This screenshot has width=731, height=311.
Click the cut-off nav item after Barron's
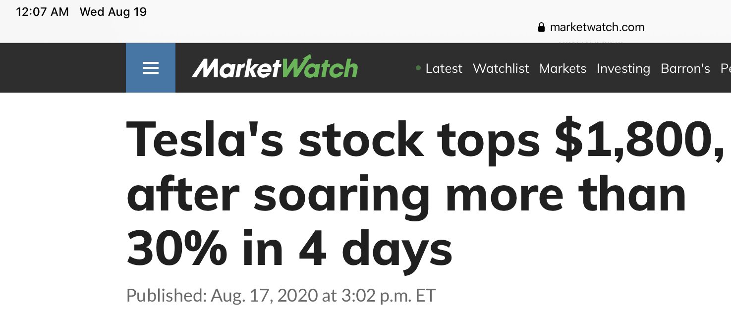(726, 68)
